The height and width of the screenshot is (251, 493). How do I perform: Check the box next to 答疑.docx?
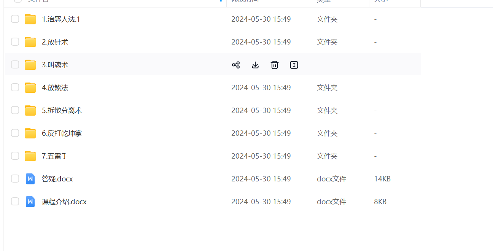point(15,179)
